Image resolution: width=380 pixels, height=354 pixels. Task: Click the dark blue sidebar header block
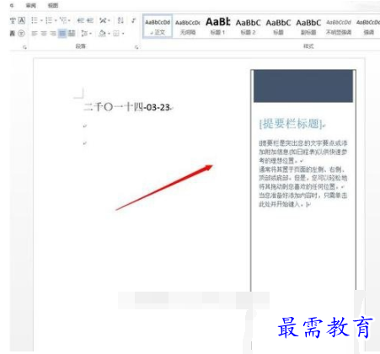click(303, 86)
